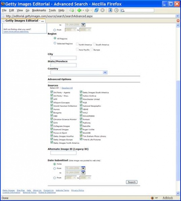
Task: Uncheck the Roger Viollet checkbox
Action: tap(81, 129)
